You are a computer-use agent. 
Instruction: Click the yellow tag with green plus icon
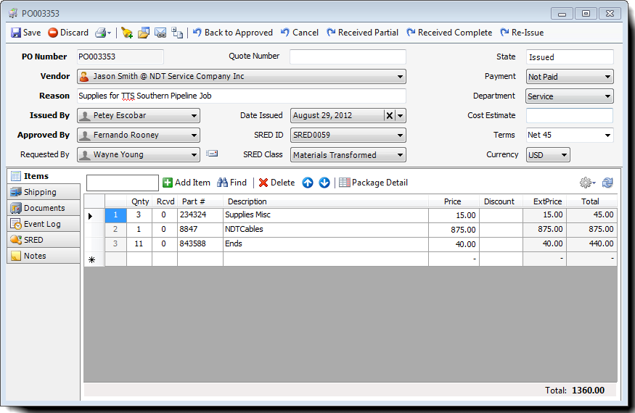click(x=127, y=33)
